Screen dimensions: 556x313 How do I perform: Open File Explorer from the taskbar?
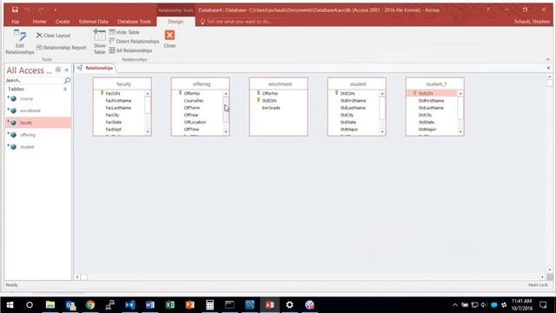click(50, 305)
